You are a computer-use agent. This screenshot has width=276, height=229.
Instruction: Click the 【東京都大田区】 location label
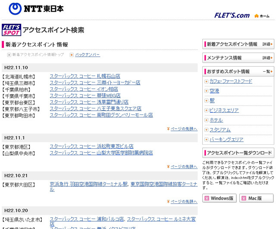[x=19, y=185]
